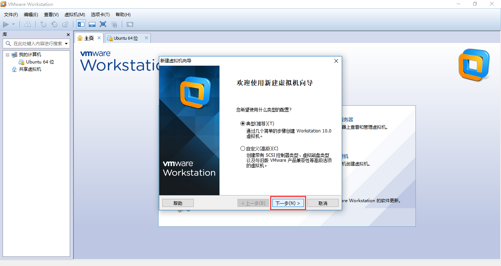
Task: Select 我的计算机 in library tree
Action: [30, 55]
